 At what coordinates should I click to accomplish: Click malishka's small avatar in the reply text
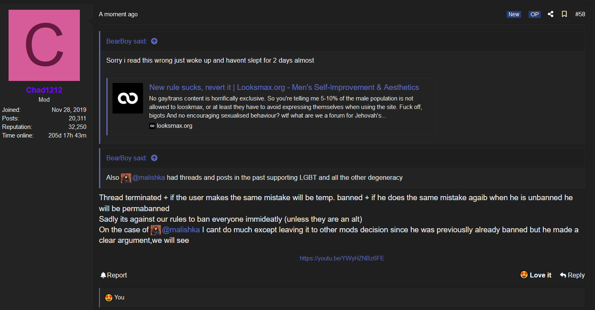click(156, 230)
